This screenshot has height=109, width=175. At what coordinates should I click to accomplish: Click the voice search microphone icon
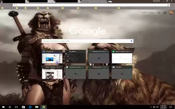click(x=131, y=41)
